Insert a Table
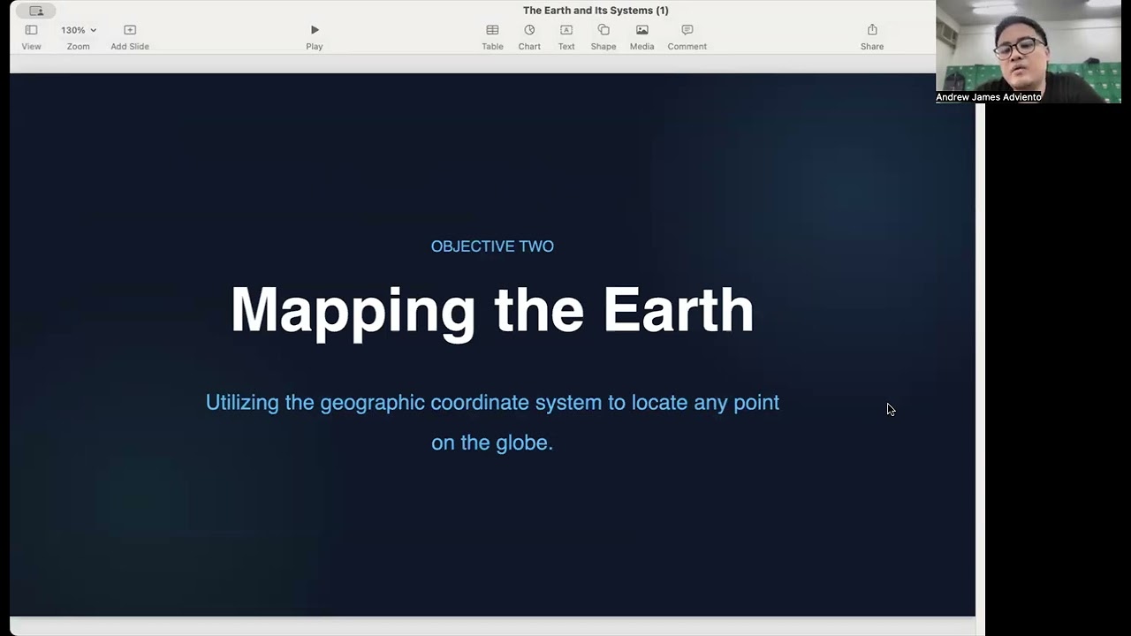 492,36
